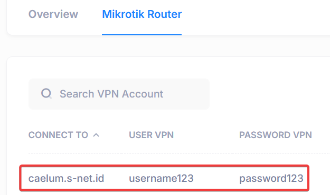Sort table by CONNECT TO column
The image size is (330, 195).
pos(58,135)
